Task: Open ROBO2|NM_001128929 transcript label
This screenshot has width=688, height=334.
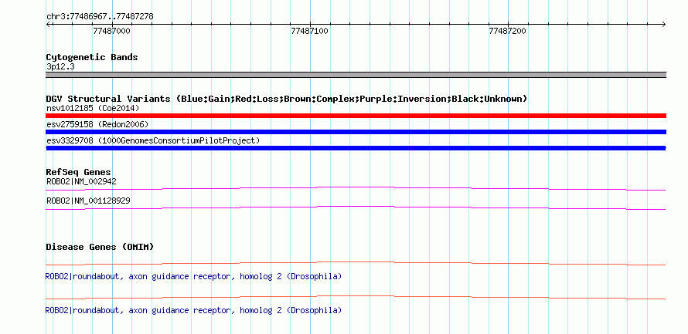Action: pos(88,201)
